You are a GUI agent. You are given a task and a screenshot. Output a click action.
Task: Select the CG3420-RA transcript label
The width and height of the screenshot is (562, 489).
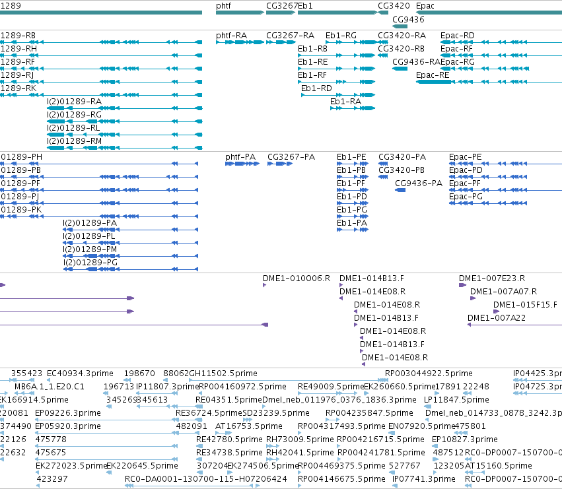click(402, 36)
